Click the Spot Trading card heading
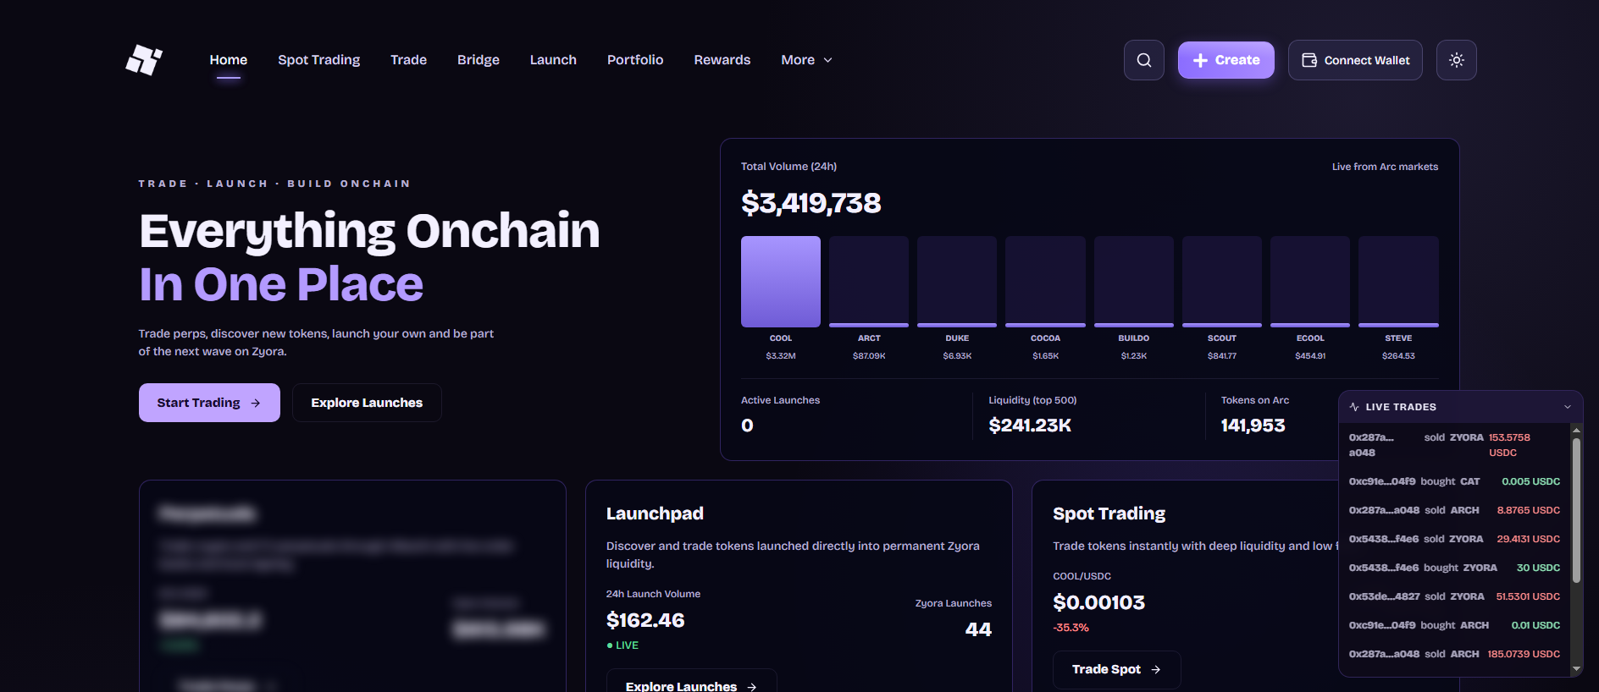 1109,514
